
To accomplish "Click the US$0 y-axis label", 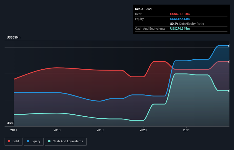I will pos(11,123).
